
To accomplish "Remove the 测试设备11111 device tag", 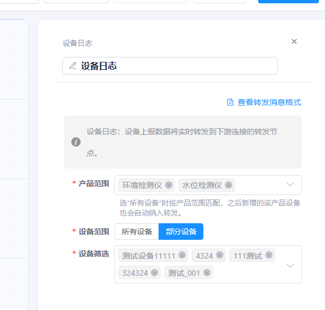I will pos(182,255).
